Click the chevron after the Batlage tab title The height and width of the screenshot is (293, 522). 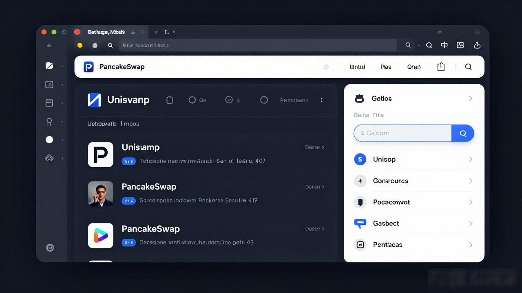tap(142, 32)
